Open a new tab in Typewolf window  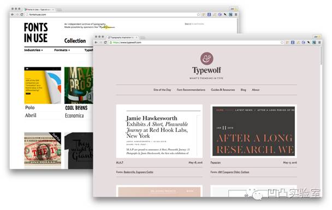[143, 38]
